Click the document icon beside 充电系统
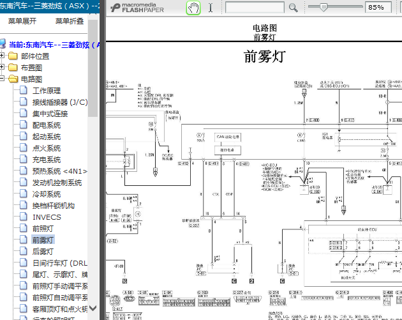 24,159
